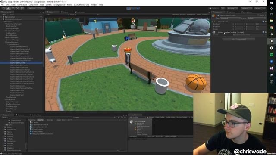Image resolution: width=276 pixels, height=155 pixels.
Task: Toggle Deep Profile in the Profiler
Action: click(x=160, y=117)
